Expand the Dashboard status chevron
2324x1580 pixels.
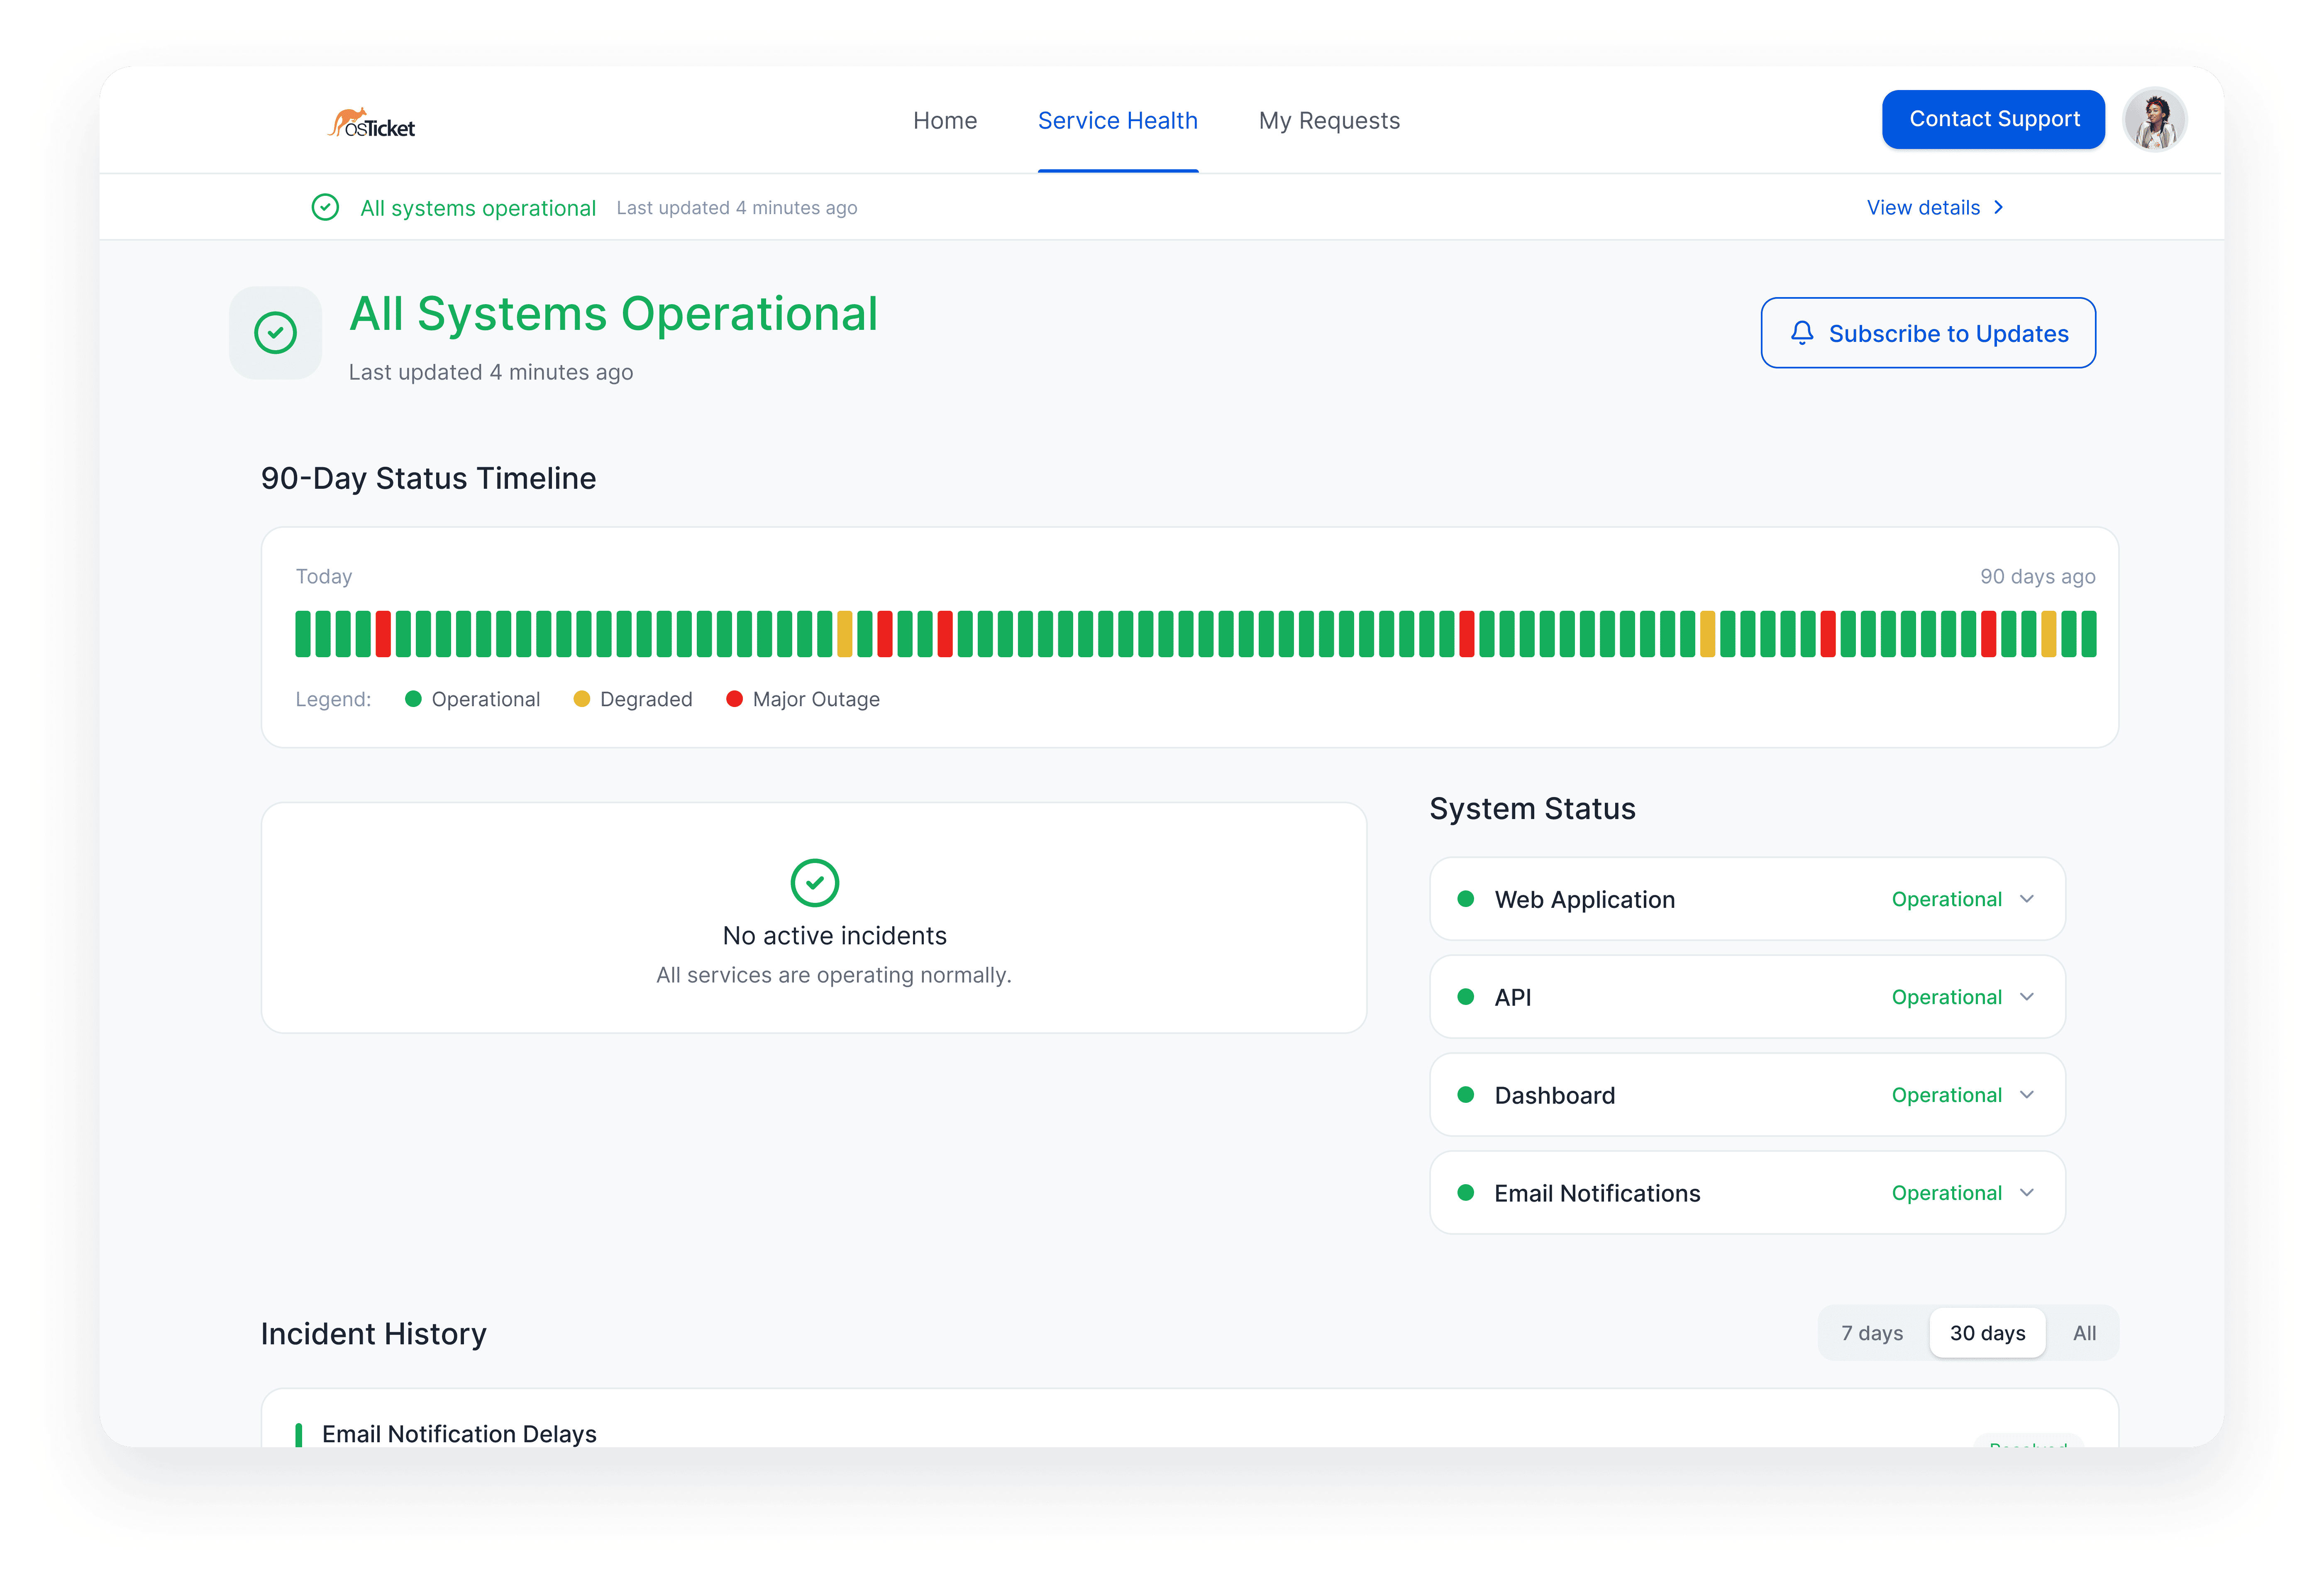coord(2027,1095)
